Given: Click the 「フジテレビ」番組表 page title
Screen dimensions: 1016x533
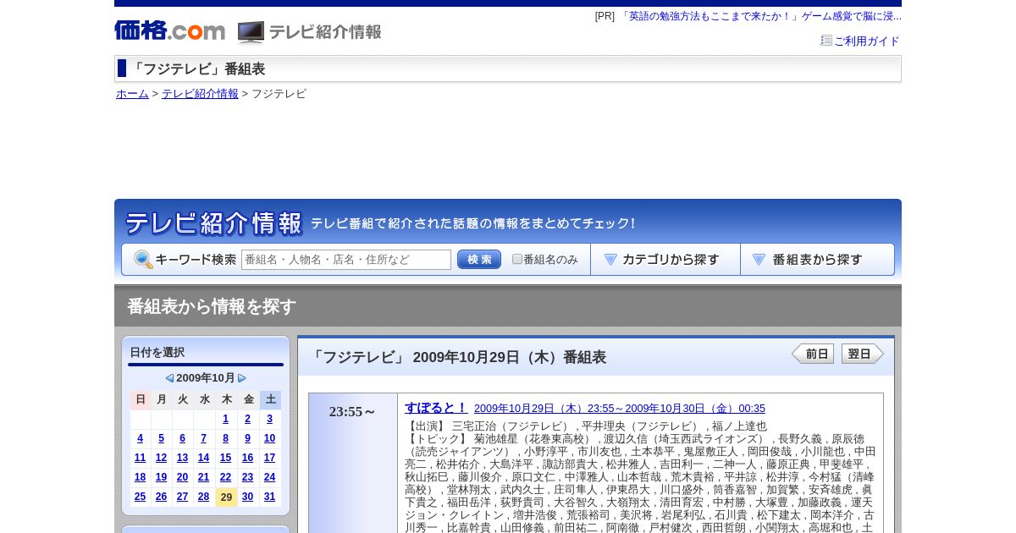Looking at the screenshot, I should [x=197, y=69].
